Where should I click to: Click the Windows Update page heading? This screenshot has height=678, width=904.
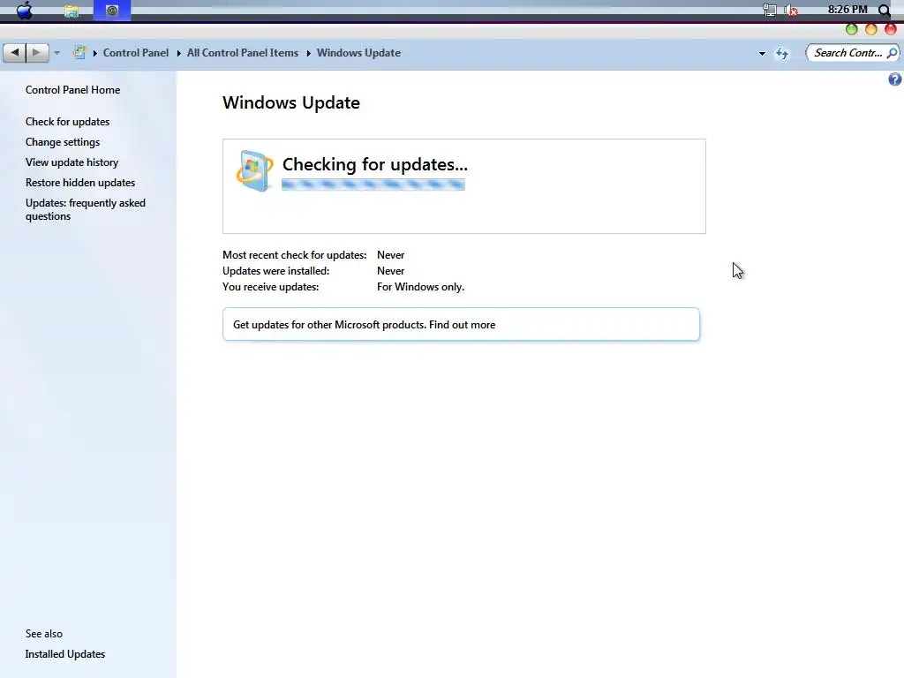pyautogui.click(x=291, y=102)
